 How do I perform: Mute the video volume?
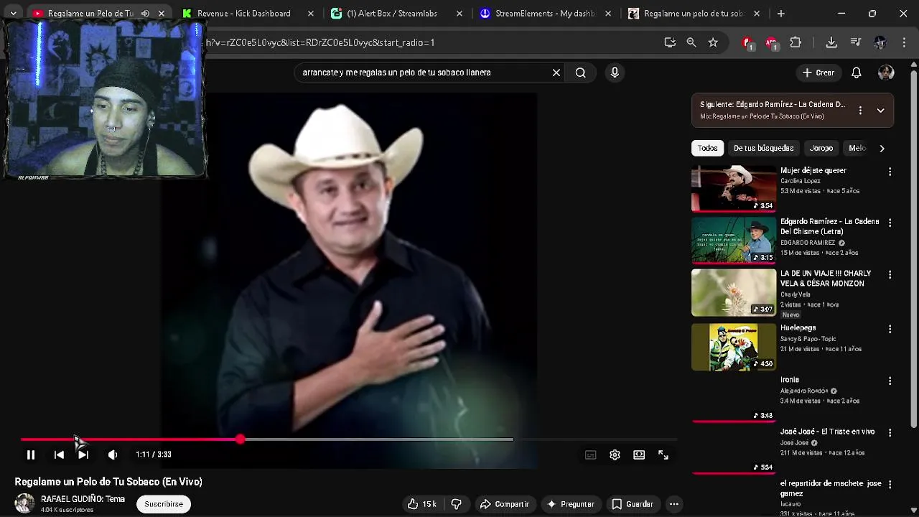pos(113,455)
